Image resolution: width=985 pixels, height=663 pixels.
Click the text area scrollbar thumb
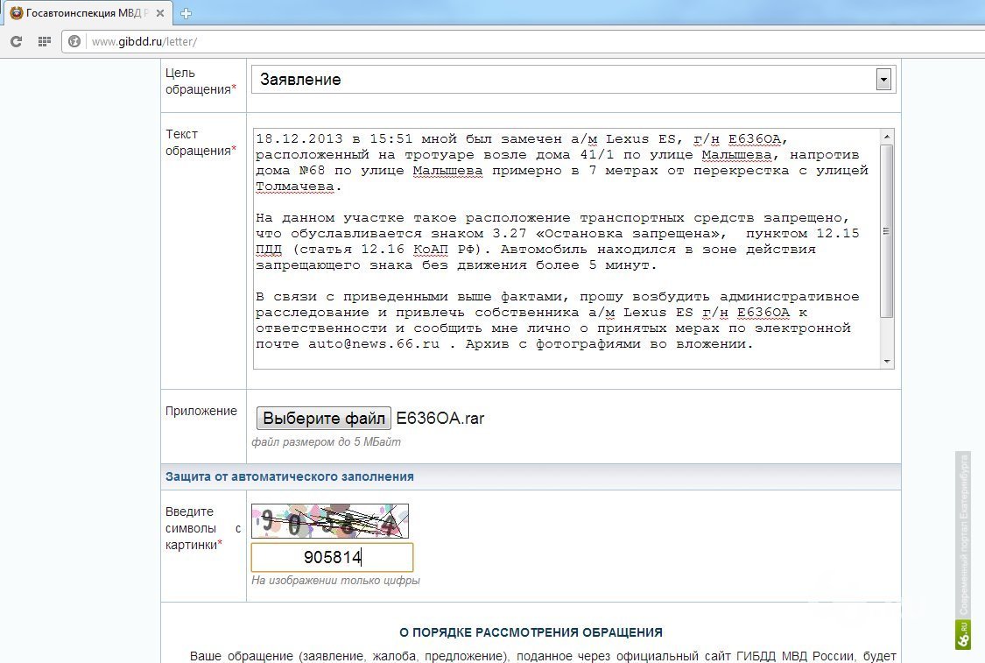click(x=886, y=231)
